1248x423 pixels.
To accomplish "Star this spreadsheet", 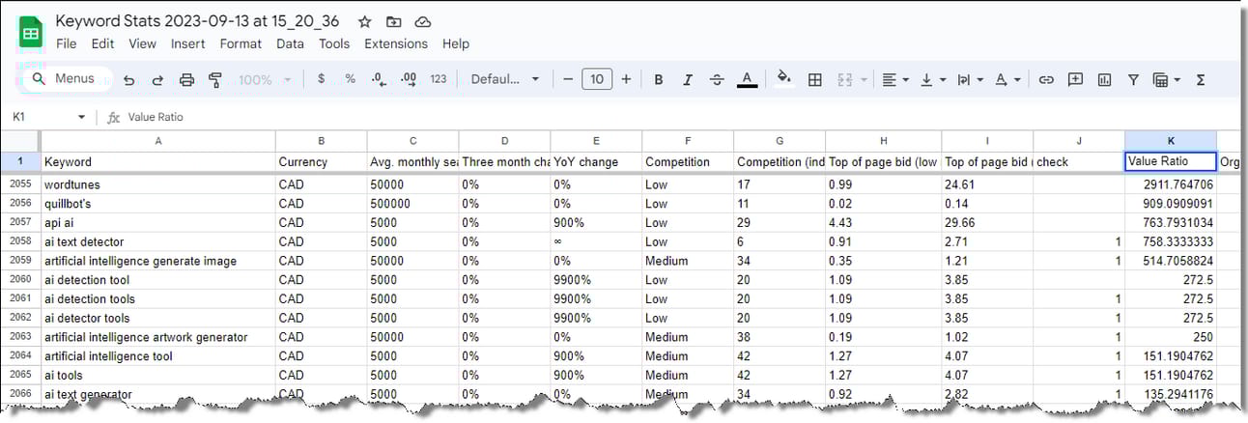I will [364, 21].
